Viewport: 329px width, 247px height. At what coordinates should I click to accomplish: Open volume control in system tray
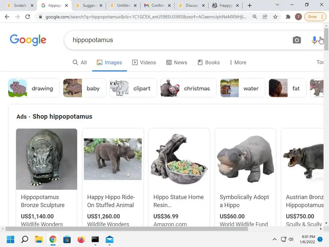291,239
